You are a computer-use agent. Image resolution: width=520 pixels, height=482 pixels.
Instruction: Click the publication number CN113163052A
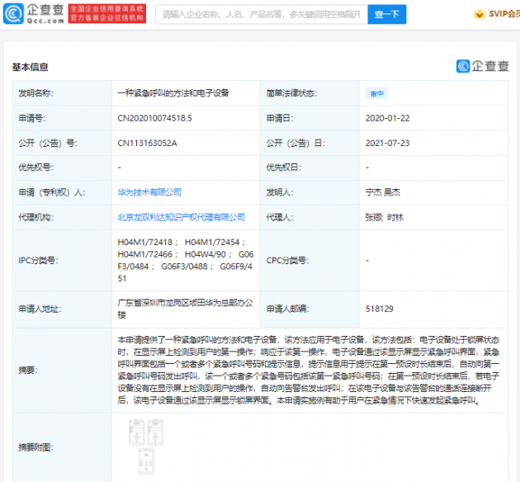click(x=148, y=144)
